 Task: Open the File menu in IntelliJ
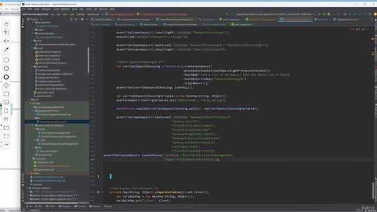(24, 9)
